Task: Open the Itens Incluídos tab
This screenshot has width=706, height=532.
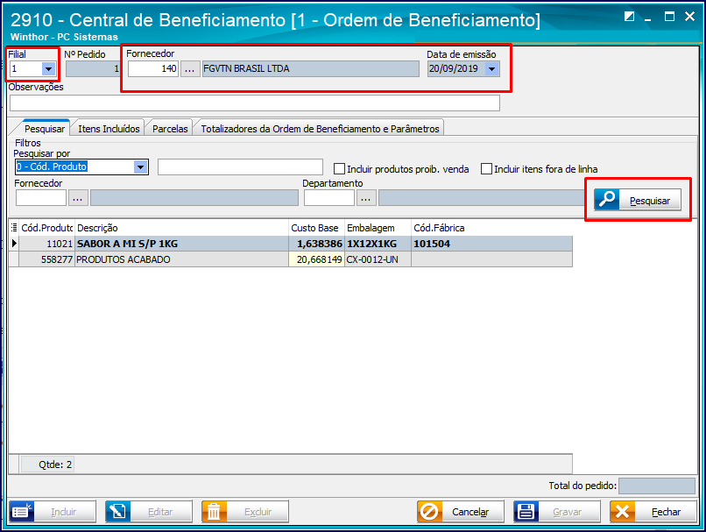Action: [109, 129]
